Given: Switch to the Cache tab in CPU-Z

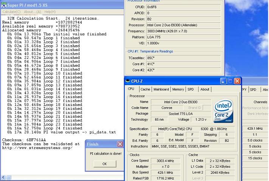Looking at the screenshot, I should [145, 89].
